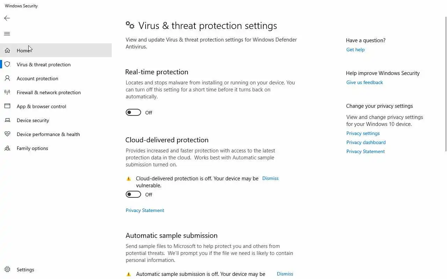Turn on Cloud-delivered protection switch
The height and width of the screenshot is (279, 447).
coord(133,194)
